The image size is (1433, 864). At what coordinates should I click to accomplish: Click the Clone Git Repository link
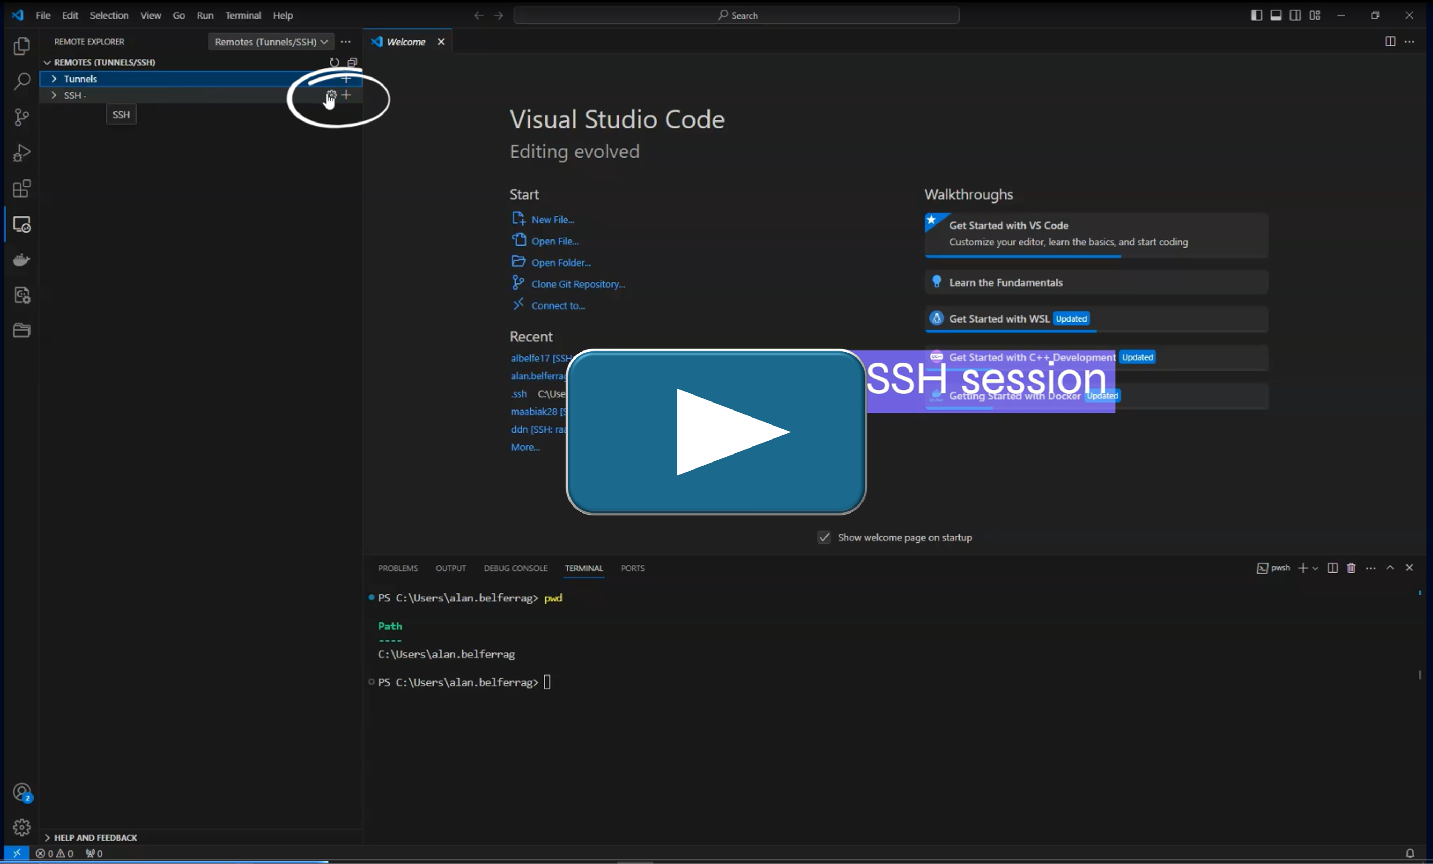point(578,284)
